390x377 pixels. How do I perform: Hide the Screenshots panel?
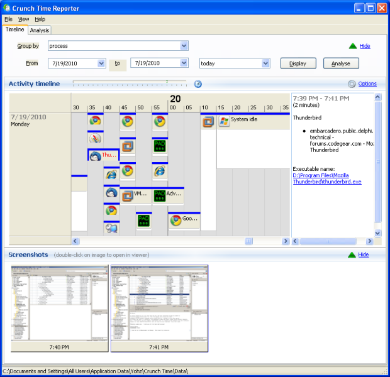click(x=363, y=254)
